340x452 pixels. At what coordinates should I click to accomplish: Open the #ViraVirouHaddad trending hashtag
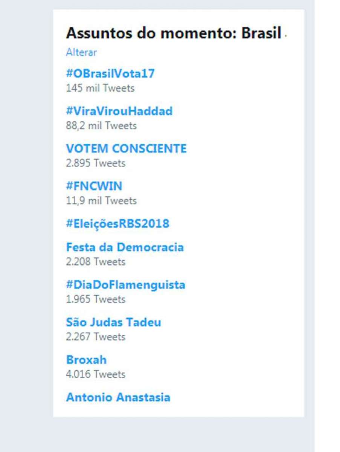tap(119, 111)
